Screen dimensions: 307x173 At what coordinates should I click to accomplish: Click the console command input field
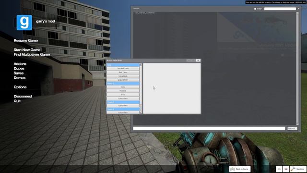click(x=209, y=128)
